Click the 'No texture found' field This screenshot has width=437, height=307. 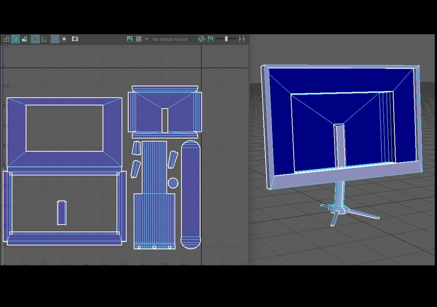click(x=170, y=39)
